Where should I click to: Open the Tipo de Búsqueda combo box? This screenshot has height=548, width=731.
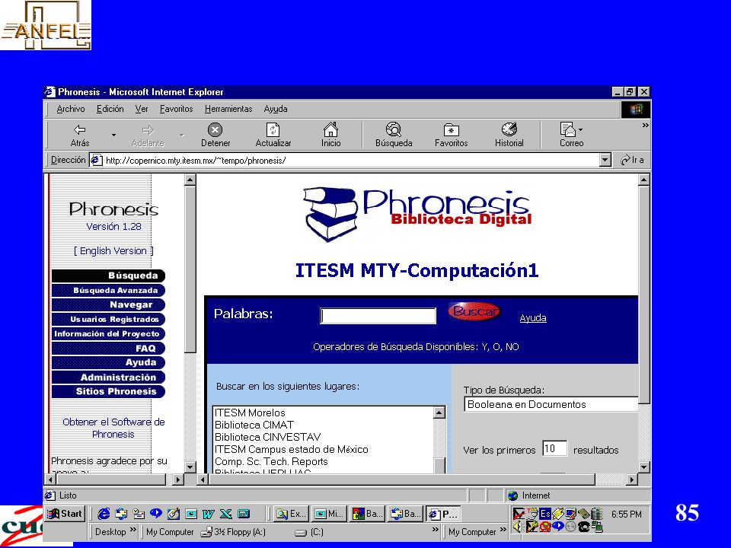pos(551,404)
